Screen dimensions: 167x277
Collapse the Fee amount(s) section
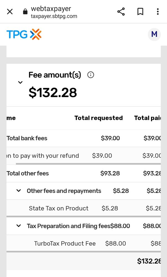coord(20,82)
